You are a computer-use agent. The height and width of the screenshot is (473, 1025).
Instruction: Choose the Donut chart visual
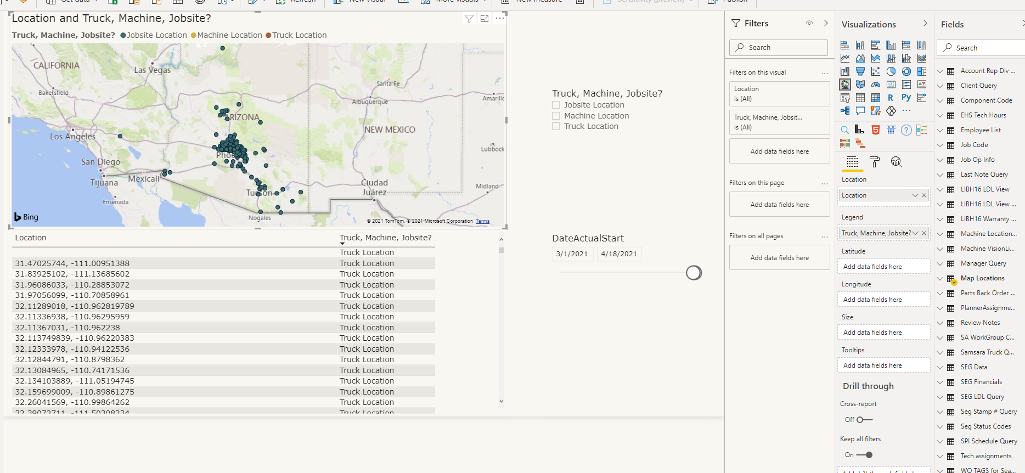point(906,71)
